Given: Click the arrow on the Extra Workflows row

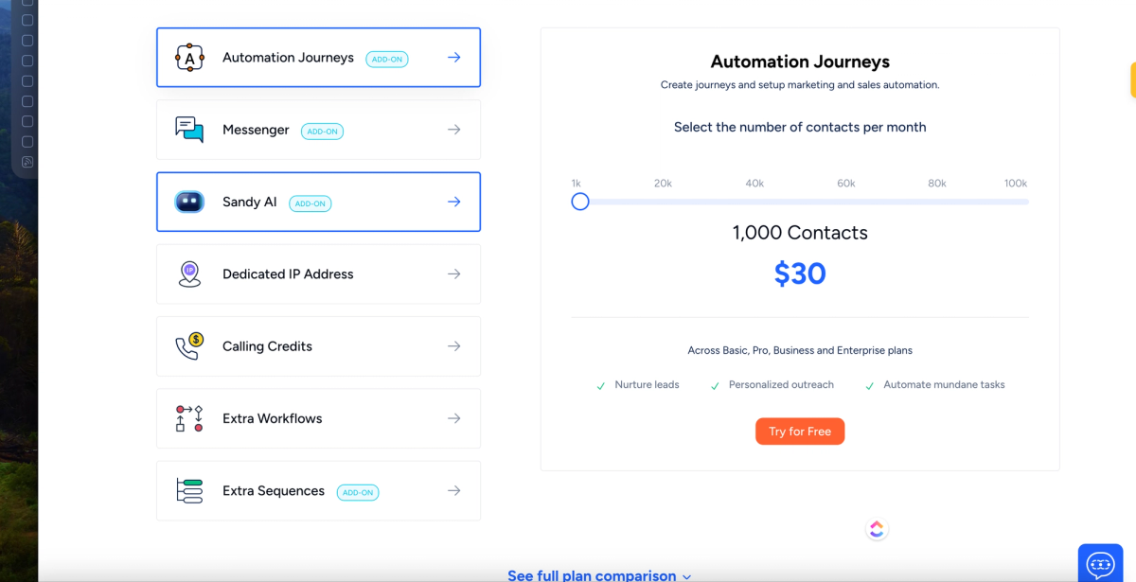Looking at the screenshot, I should coord(454,418).
